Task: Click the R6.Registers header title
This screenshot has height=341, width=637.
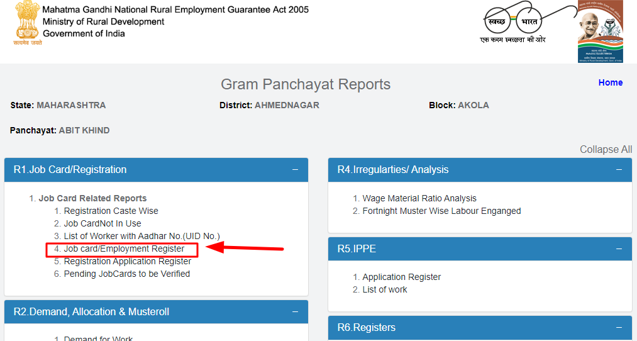Action: point(367,327)
